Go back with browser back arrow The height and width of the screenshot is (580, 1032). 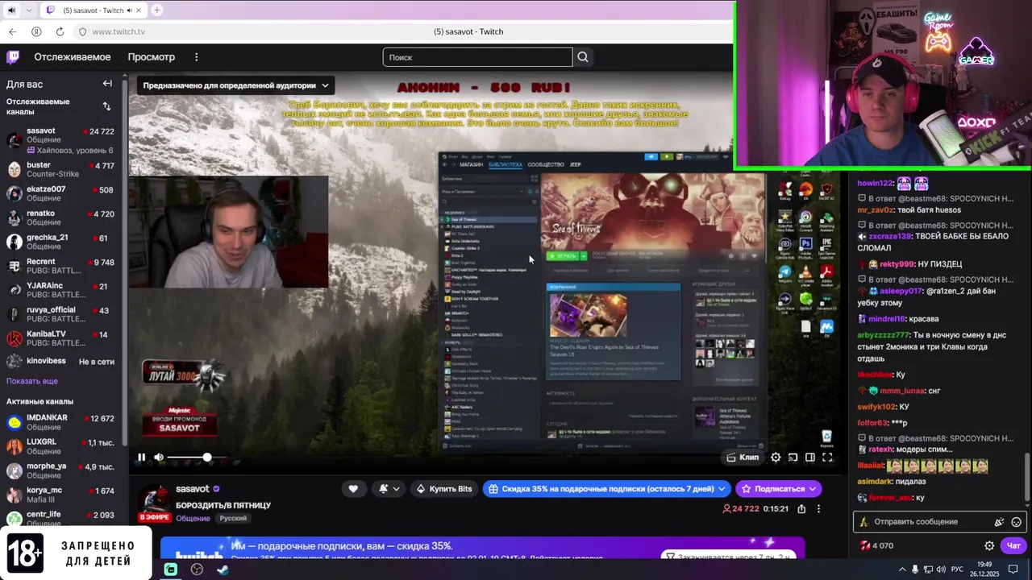pyautogui.click(x=13, y=31)
